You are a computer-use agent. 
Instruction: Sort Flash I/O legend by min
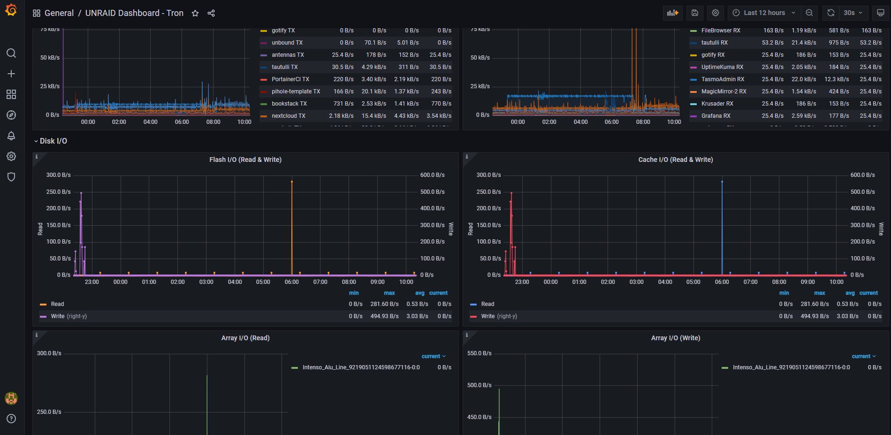tap(354, 293)
